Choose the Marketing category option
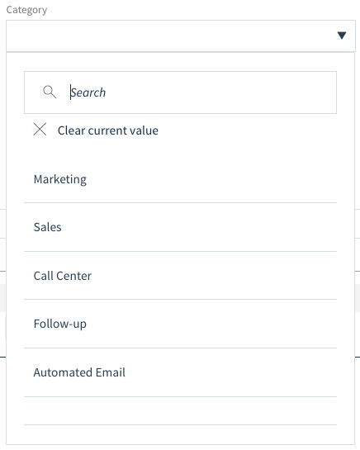 coord(180,179)
